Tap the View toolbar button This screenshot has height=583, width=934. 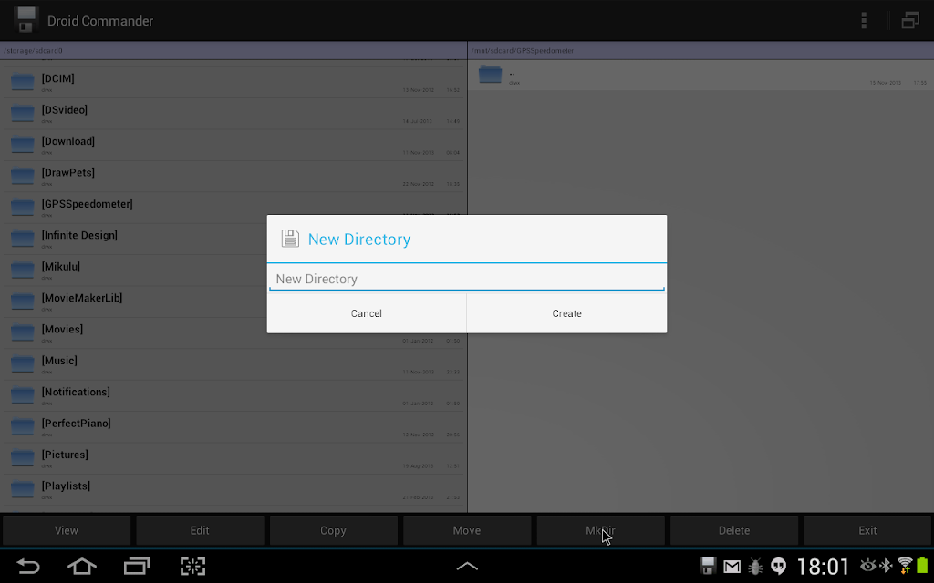[66, 530]
